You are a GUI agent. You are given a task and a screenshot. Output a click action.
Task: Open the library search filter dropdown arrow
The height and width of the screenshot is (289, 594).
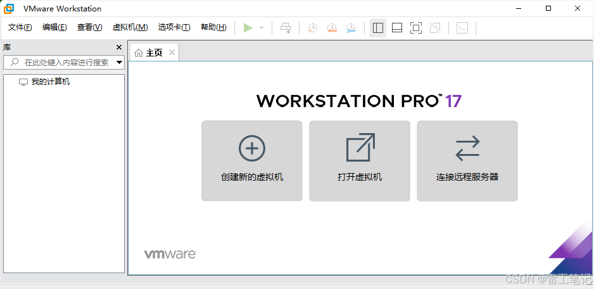pos(119,63)
